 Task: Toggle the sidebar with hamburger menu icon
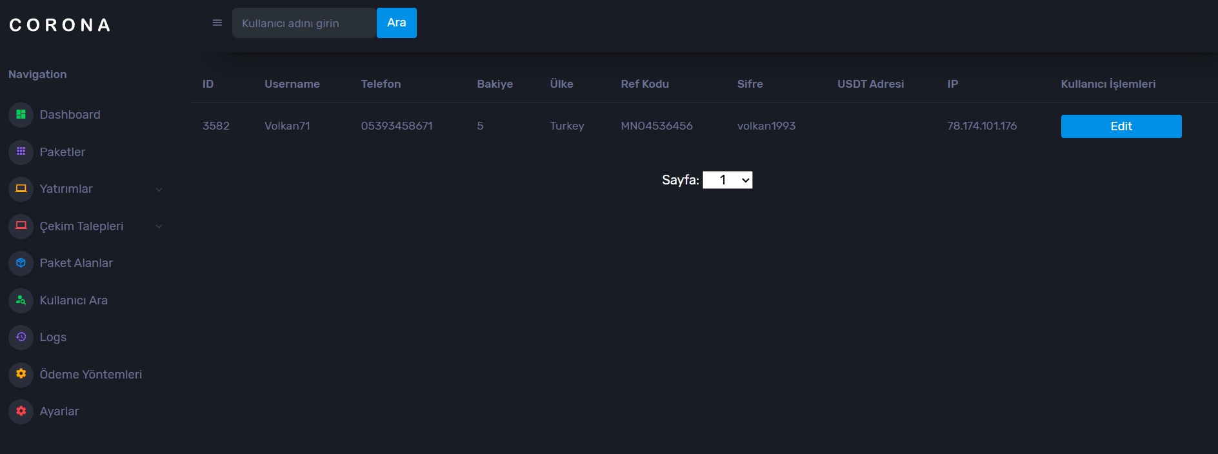click(x=217, y=23)
